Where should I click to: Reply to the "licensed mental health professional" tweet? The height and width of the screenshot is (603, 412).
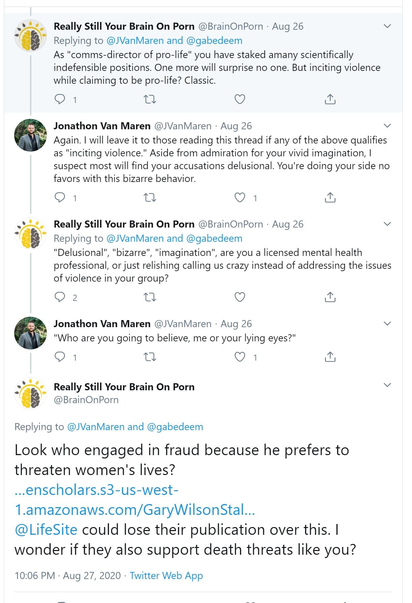60,297
